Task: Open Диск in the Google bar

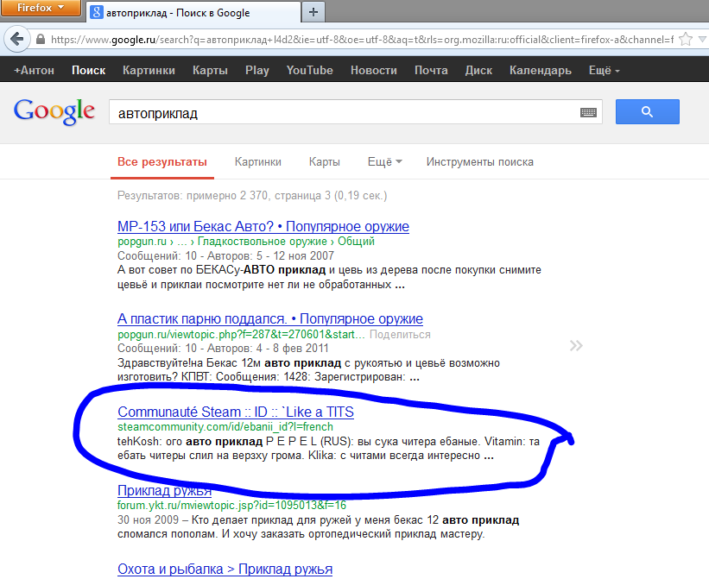Action: point(478,71)
